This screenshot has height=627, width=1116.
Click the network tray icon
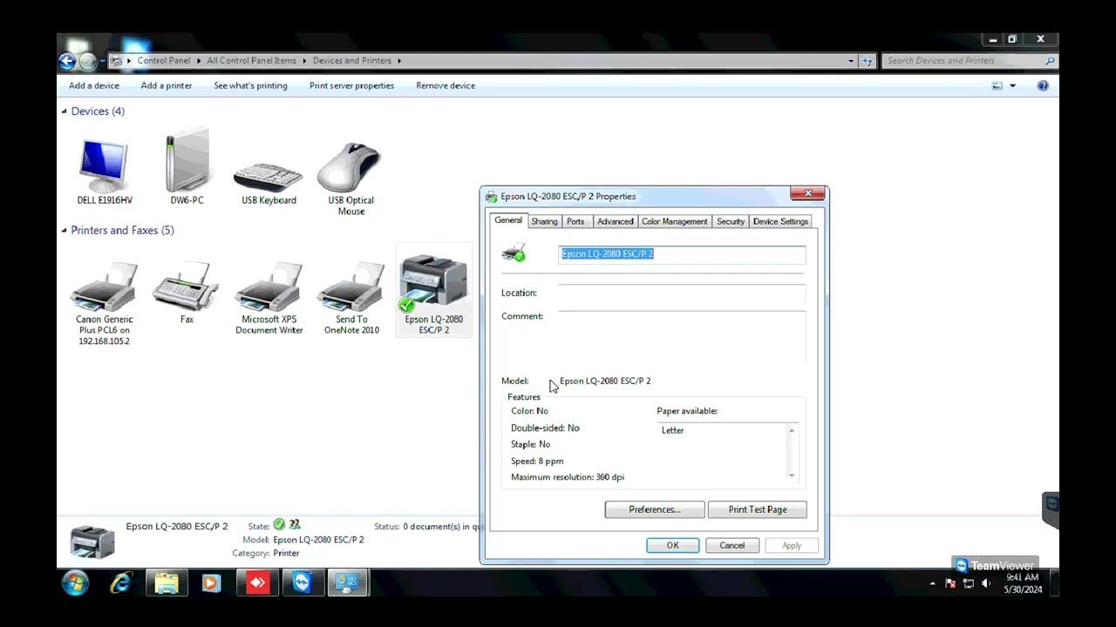969,583
